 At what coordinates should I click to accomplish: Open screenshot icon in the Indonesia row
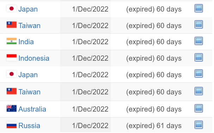(x=199, y=57)
